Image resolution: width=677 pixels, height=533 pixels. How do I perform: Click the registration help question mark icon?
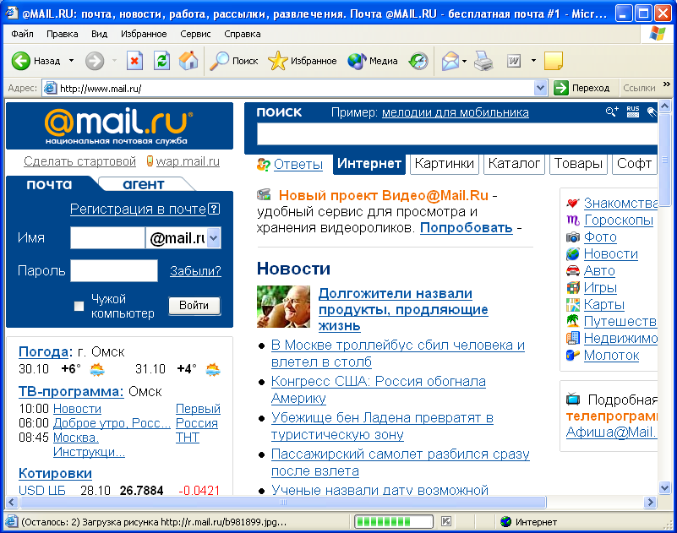coord(214,209)
